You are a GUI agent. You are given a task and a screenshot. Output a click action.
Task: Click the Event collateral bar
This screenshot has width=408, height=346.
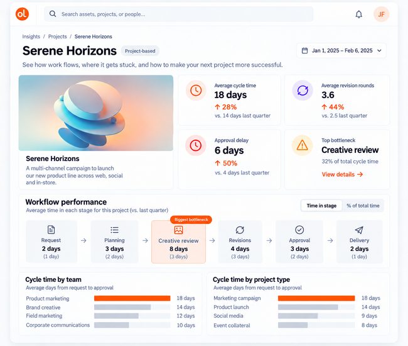click(293, 325)
